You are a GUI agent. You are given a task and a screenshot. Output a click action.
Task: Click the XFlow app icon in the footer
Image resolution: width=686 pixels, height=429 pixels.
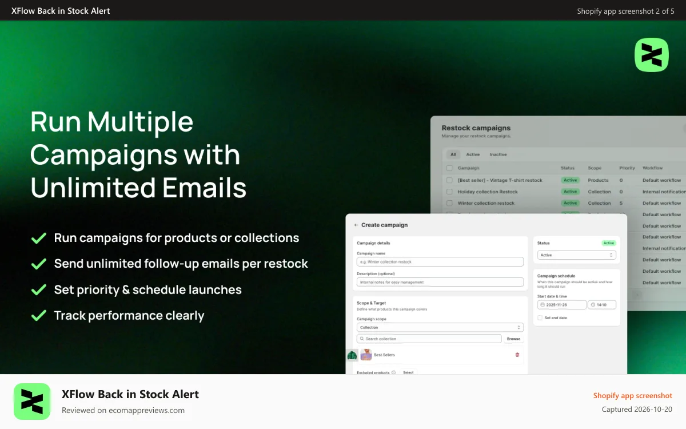[32, 402]
